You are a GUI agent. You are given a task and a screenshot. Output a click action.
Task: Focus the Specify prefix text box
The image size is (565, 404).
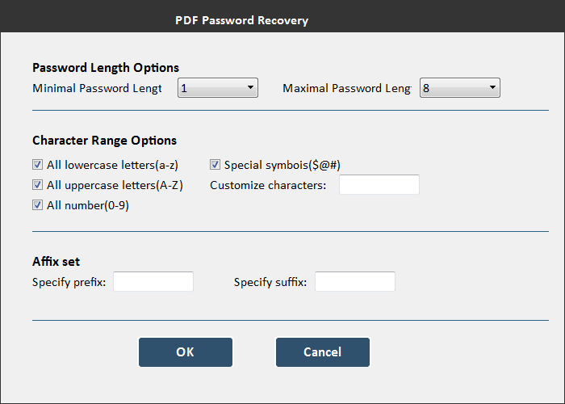point(153,281)
